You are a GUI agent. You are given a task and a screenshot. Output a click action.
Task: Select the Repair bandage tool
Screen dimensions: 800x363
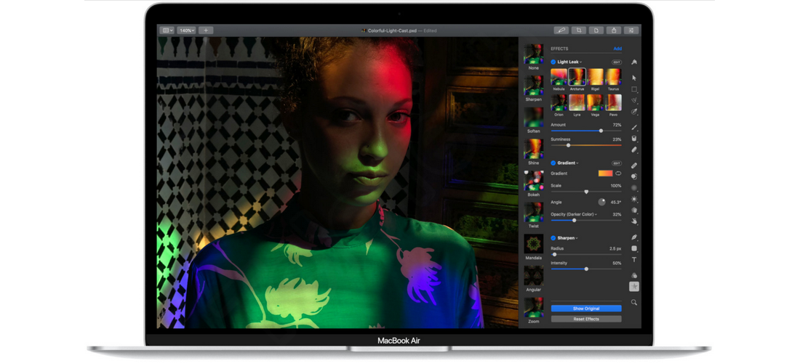[x=634, y=166]
